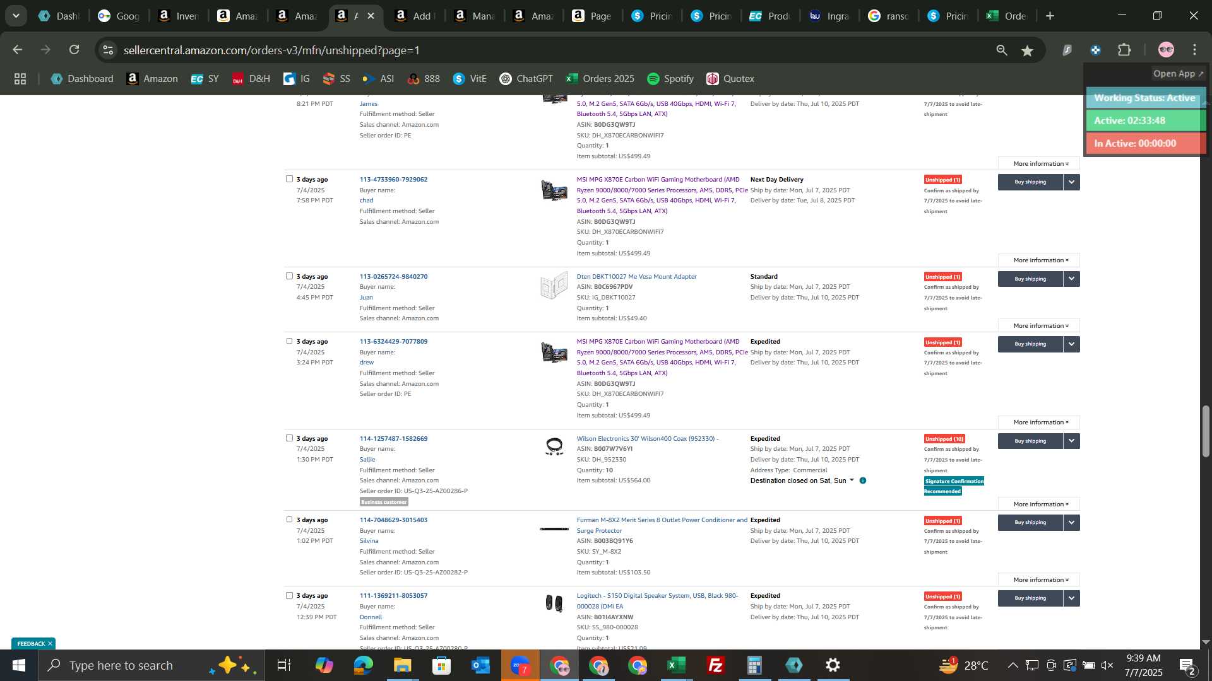Open order link 113-4733960-7929062
Screen dimensions: 1212x681
click(393, 180)
